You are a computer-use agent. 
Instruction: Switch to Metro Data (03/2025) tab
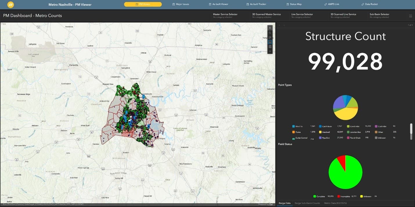(x=335, y=203)
